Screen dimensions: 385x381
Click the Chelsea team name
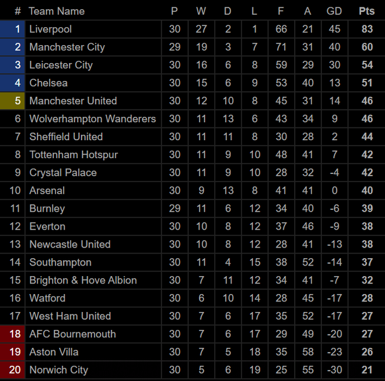pos(48,83)
